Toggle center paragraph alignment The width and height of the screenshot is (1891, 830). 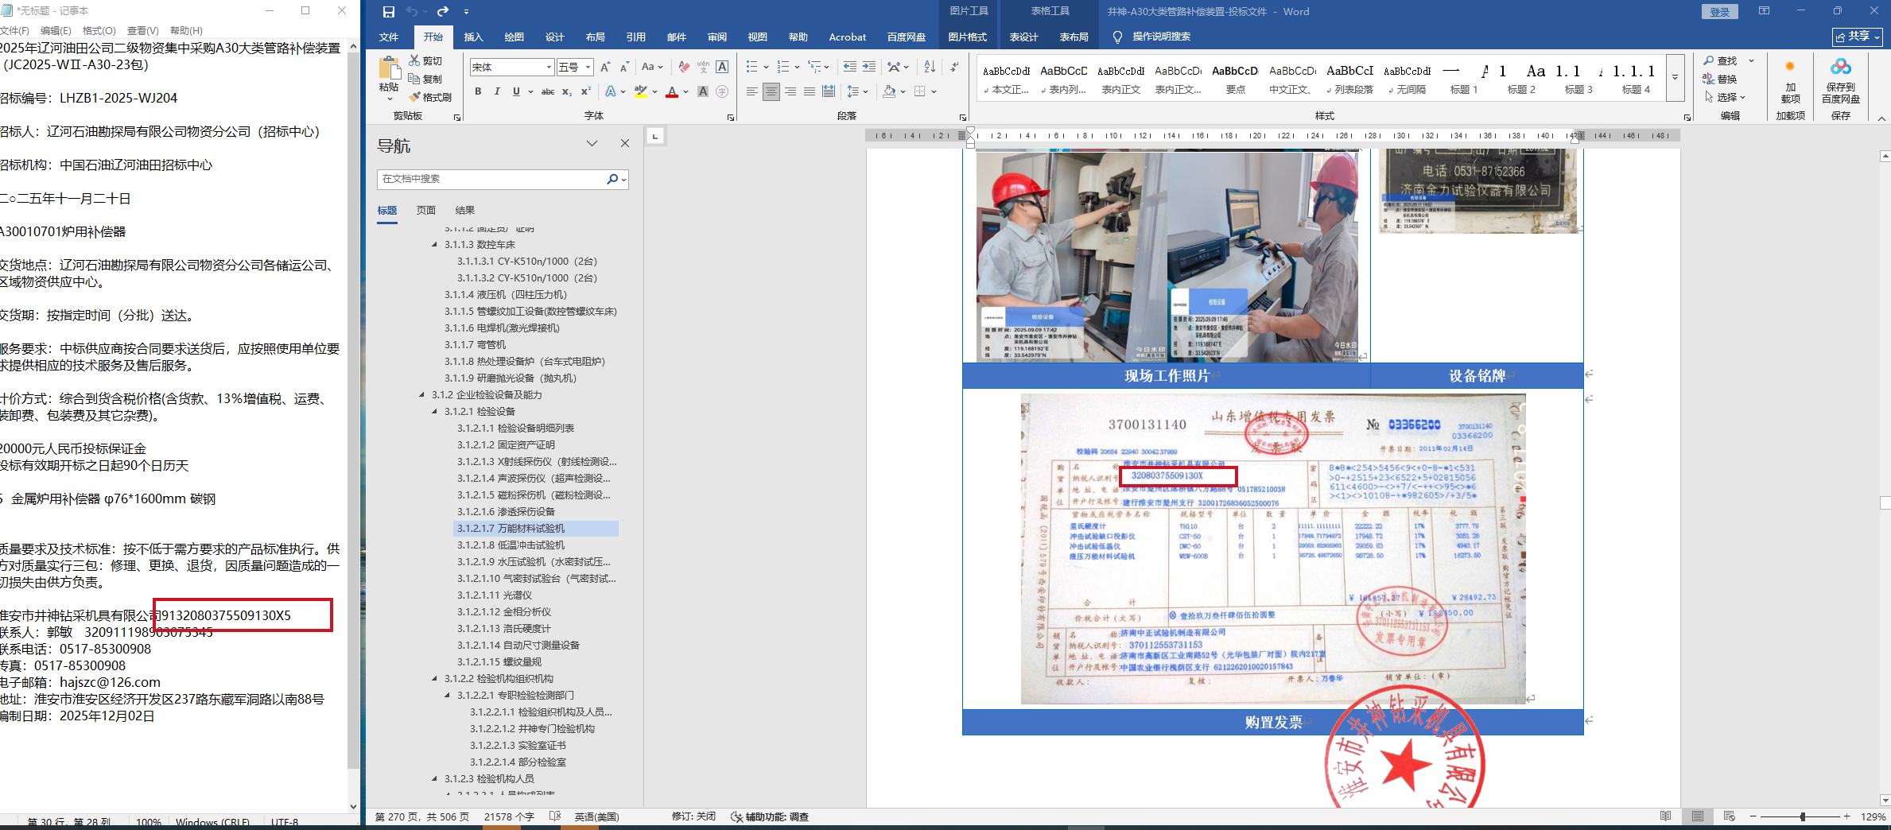pos(771,91)
